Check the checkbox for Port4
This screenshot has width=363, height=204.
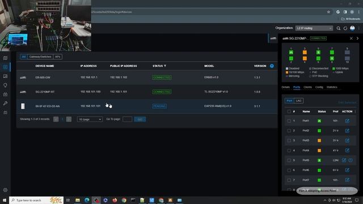tap(289, 150)
